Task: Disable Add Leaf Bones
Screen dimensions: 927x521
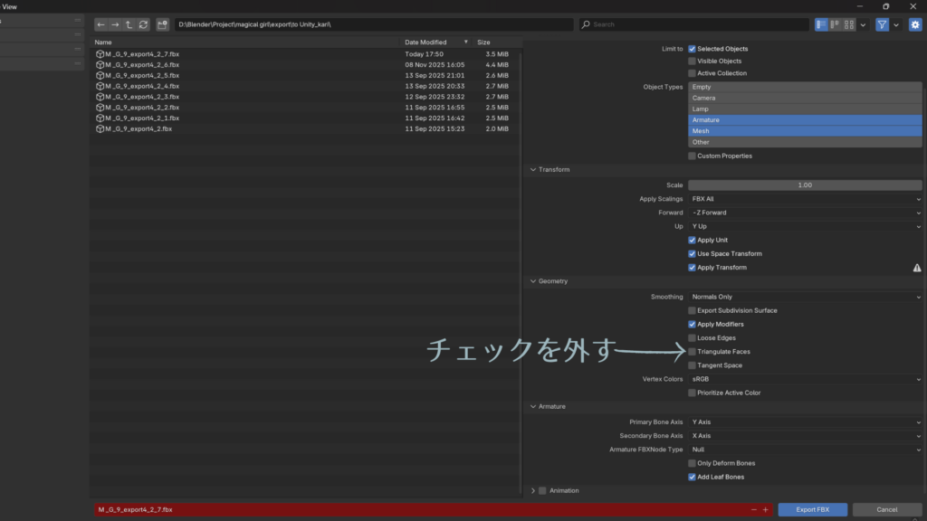Action: pyautogui.click(x=693, y=477)
